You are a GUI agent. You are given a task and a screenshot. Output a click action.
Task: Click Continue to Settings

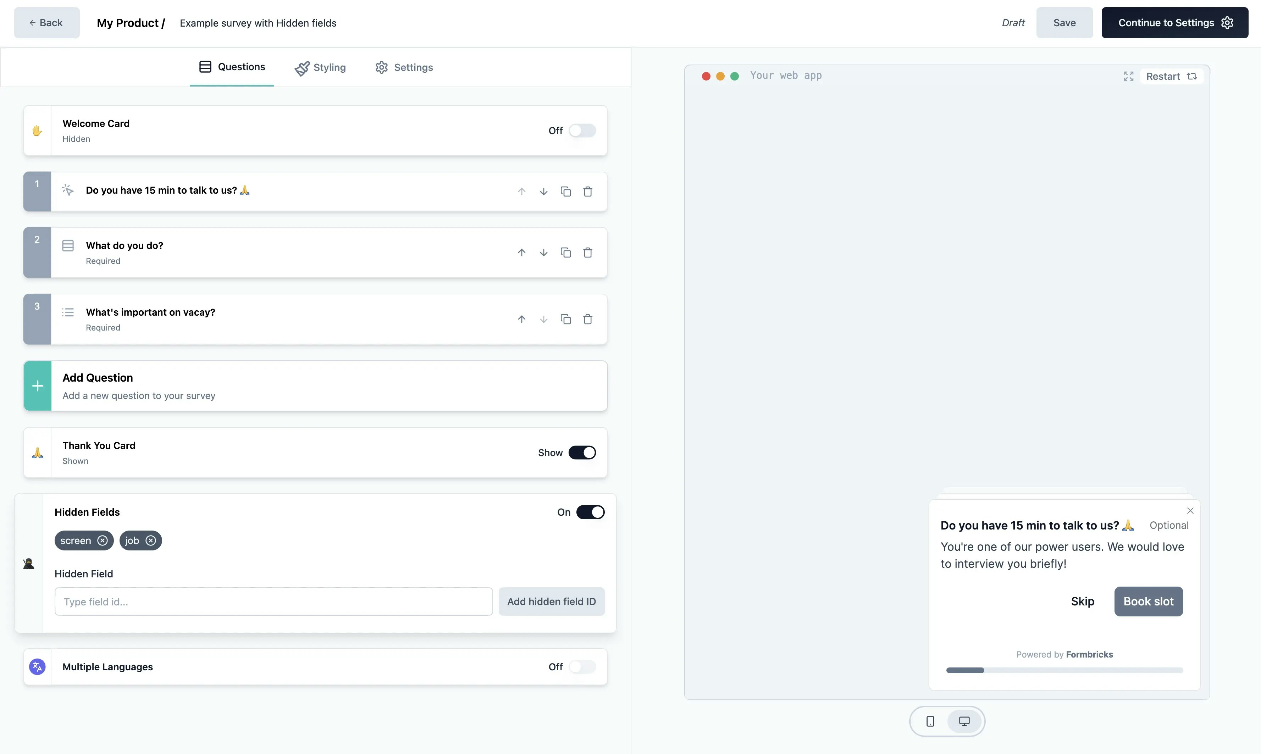click(1175, 23)
